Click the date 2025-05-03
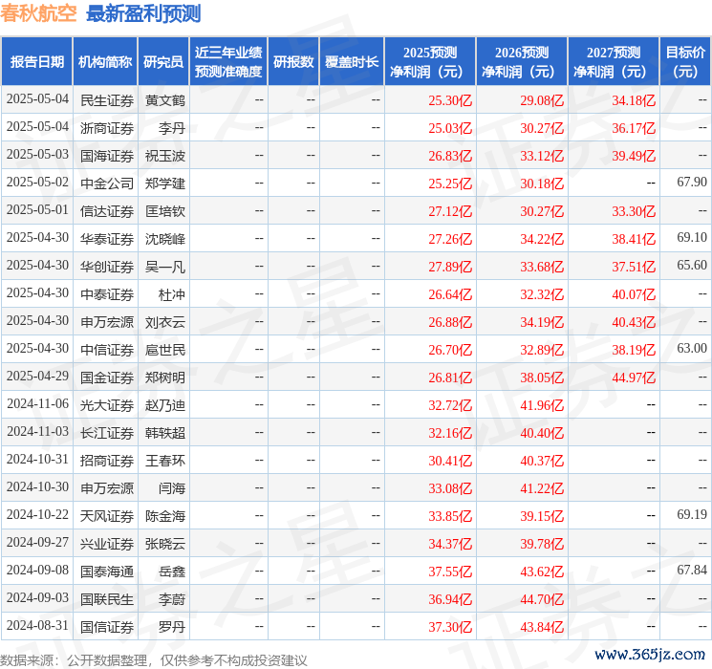Screen dimensions: 712x669 [37, 155]
